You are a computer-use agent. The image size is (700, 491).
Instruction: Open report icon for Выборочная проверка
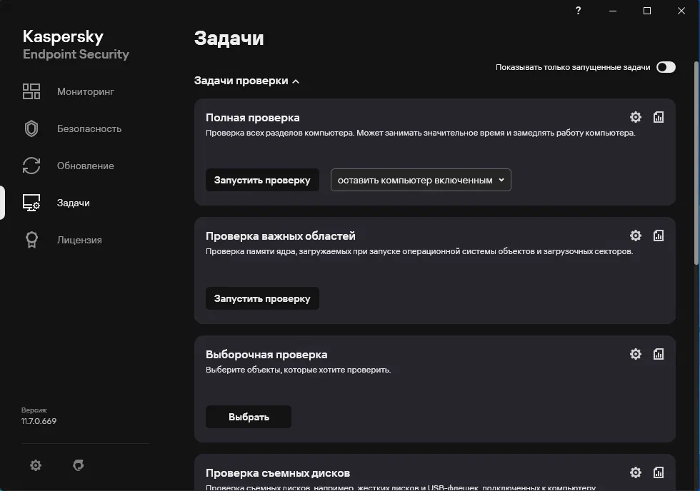click(x=659, y=354)
